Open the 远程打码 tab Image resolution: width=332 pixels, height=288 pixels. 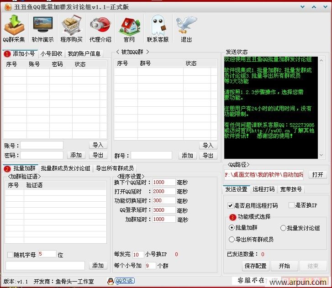(263, 189)
